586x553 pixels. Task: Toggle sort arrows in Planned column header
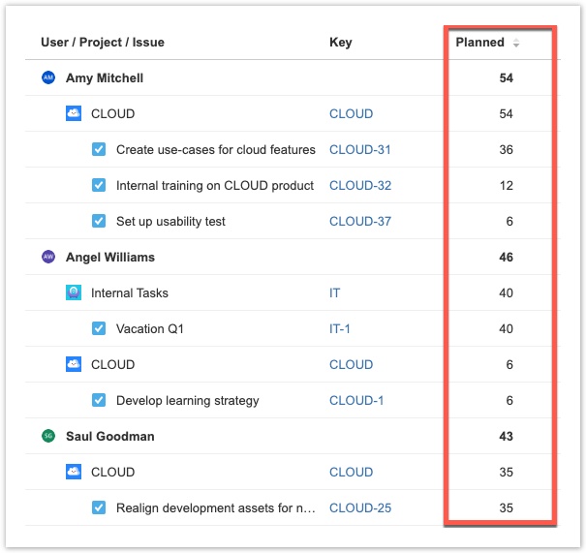pyautogui.click(x=516, y=44)
